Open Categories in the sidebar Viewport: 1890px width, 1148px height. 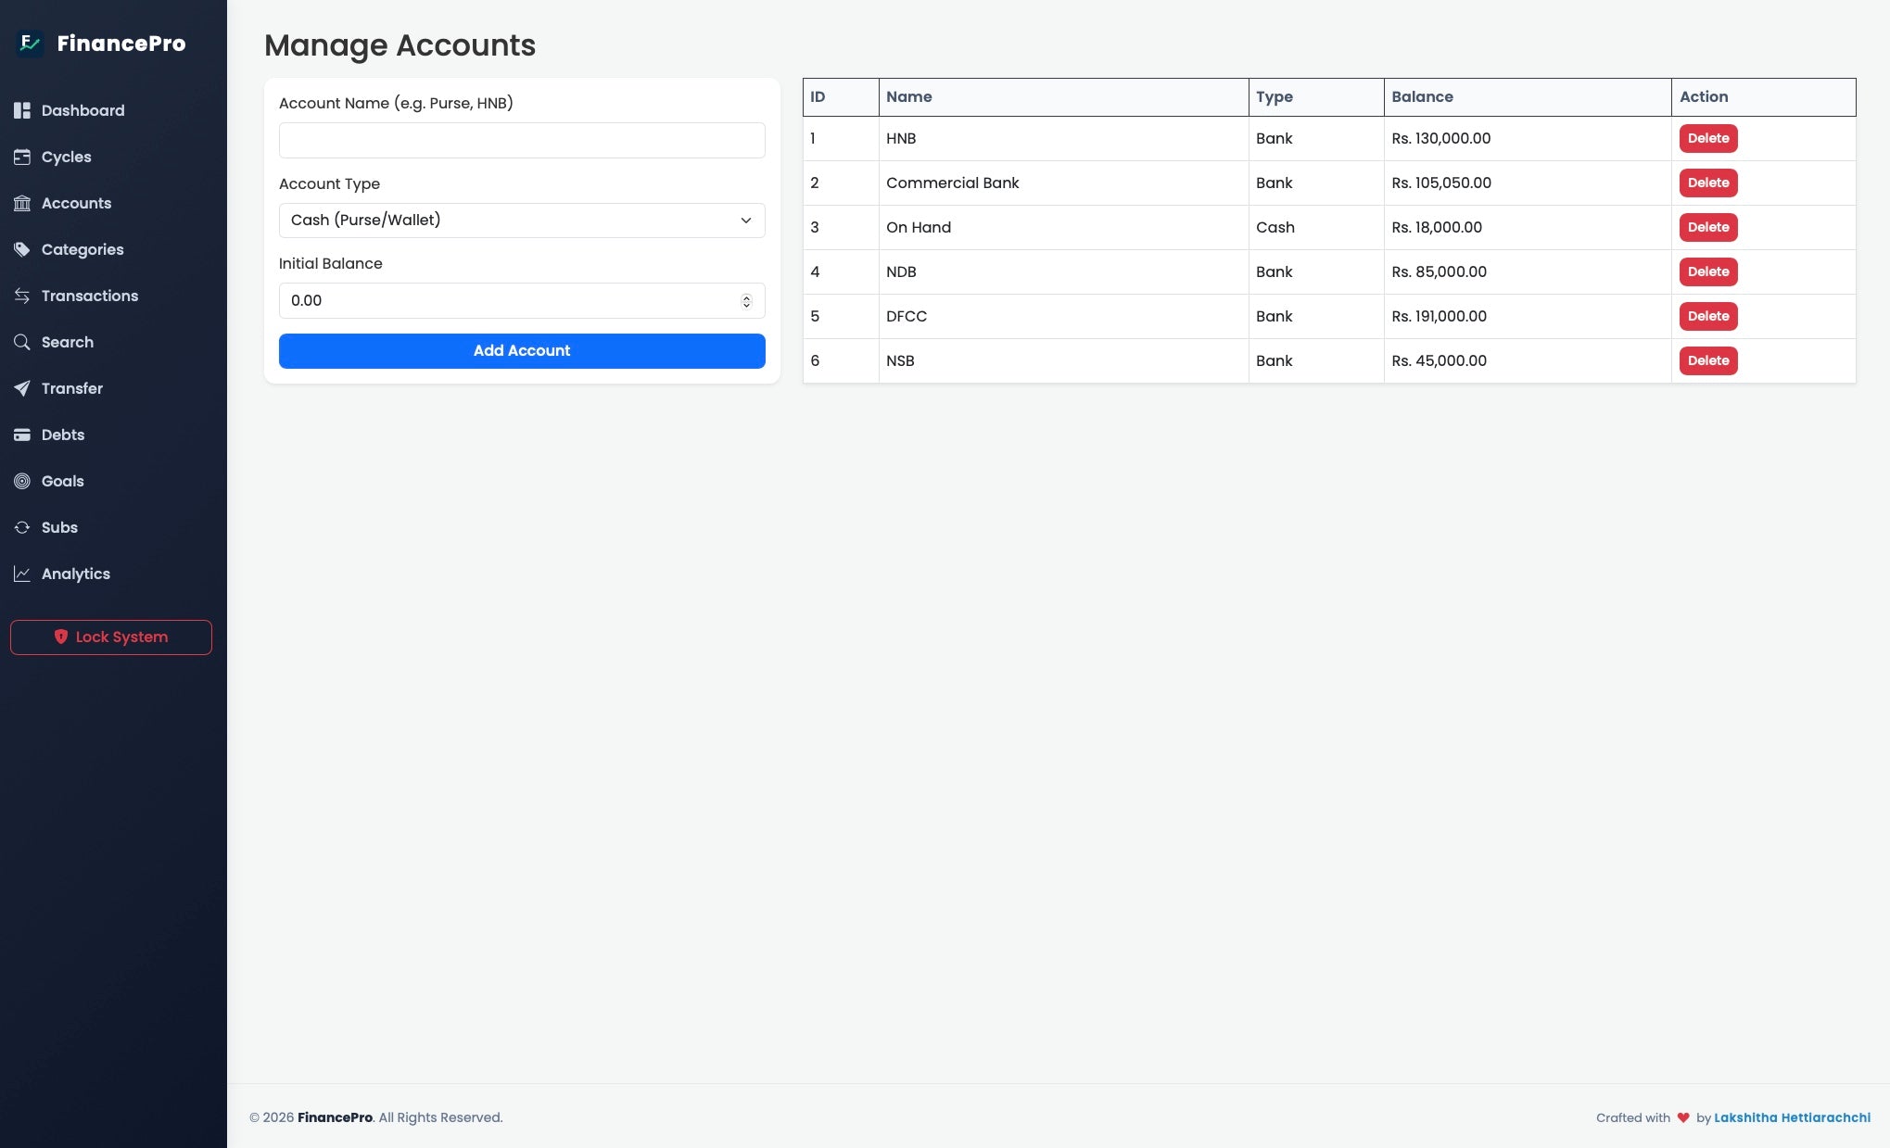click(113, 249)
